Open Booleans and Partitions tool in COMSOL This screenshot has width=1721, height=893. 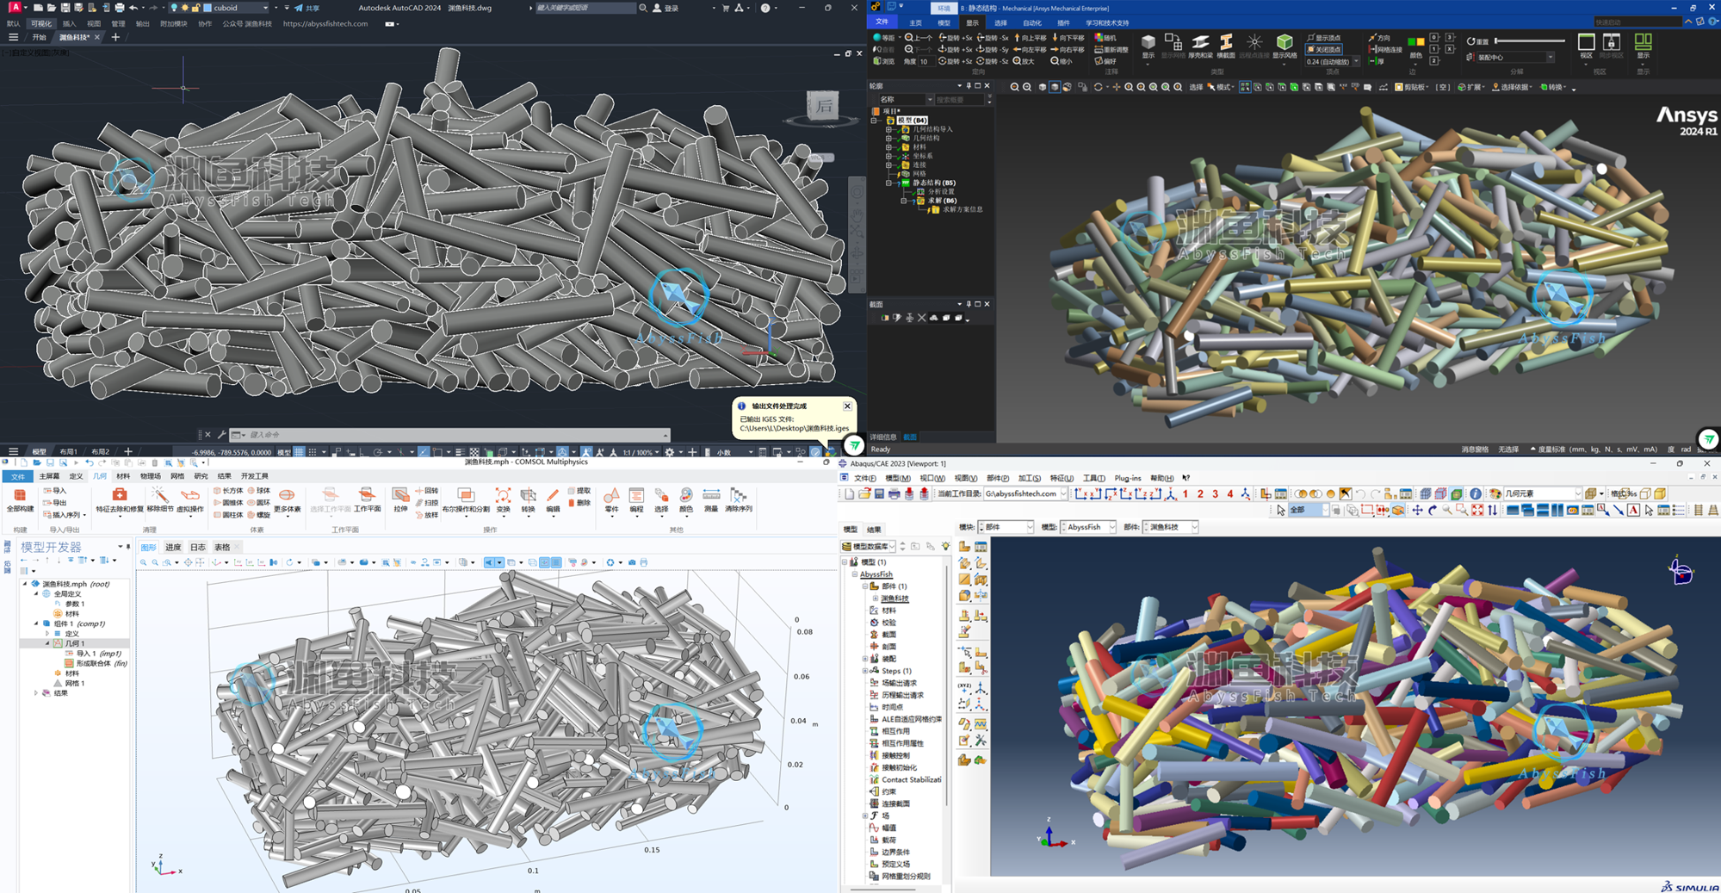coord(466,495)
